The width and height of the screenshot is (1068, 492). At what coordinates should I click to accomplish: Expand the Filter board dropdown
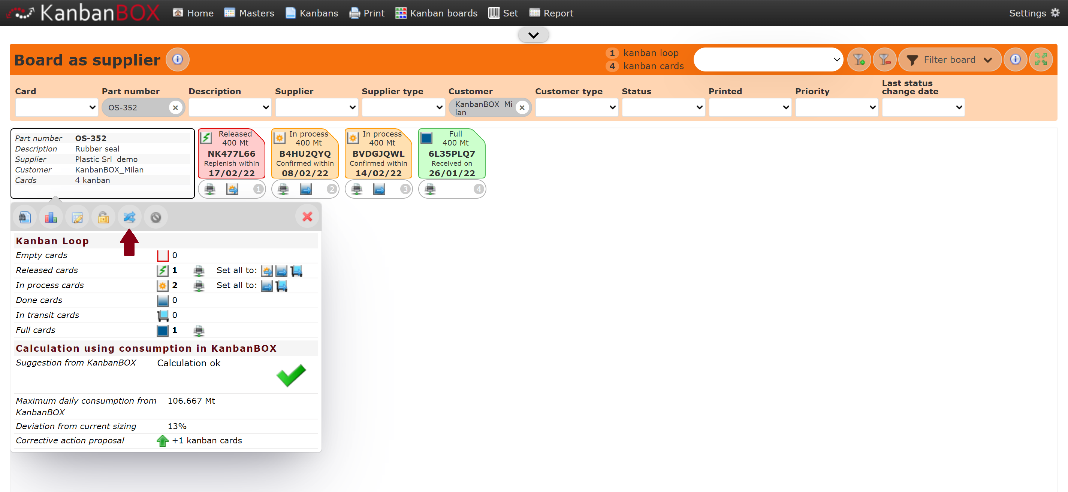(x=950, y=59)
